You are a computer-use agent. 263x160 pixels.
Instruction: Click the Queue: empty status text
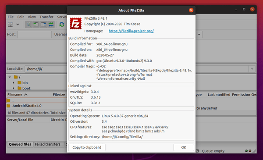pyautogui.click(x=213, y=151)
